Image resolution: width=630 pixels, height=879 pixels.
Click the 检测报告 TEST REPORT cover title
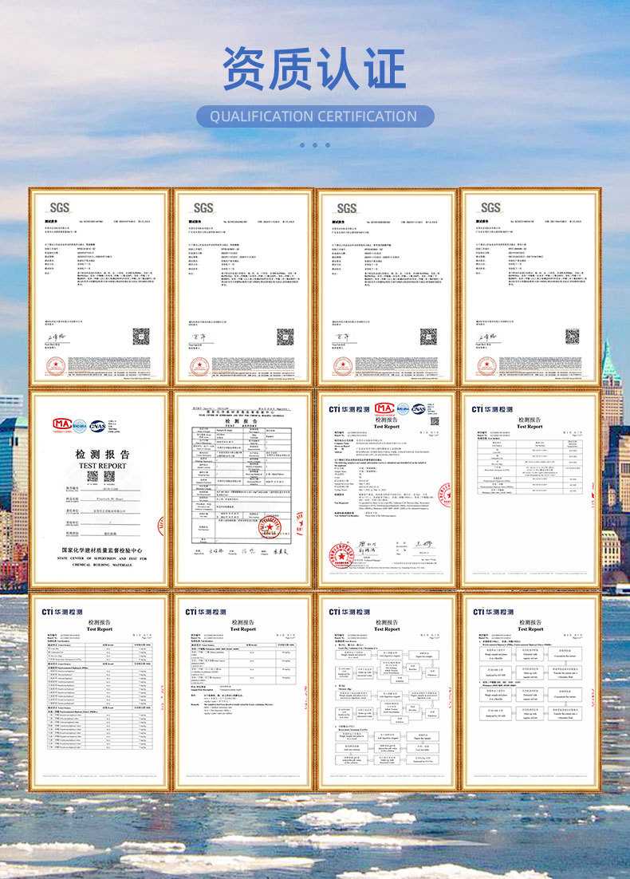point(103,459)
